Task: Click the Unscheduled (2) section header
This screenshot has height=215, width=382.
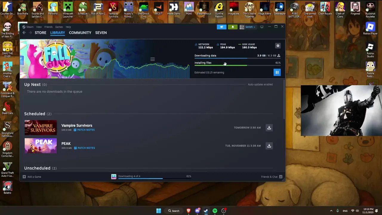Action: [40, 168]
